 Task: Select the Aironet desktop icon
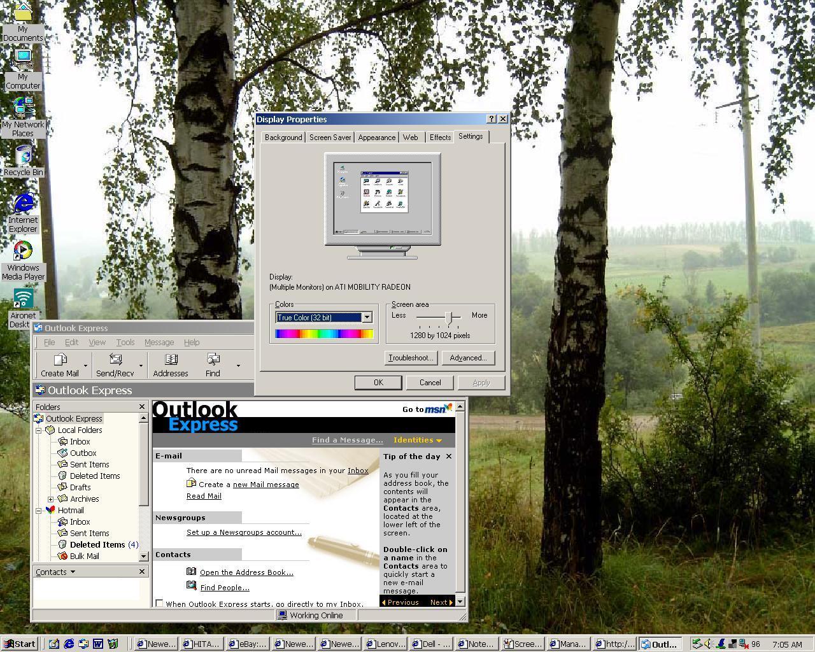(23, 309)
